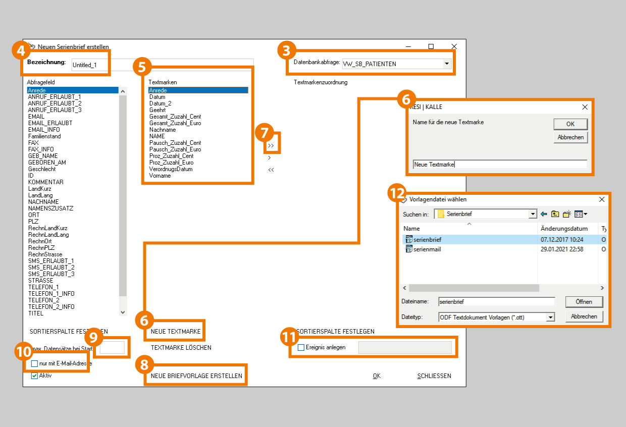Toggle the 'Ereignis anlegen' checkbox

[x=301, y=347]
